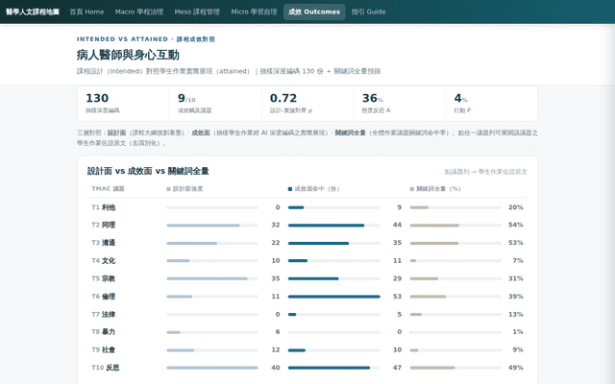The image size is (615, 384).
Task: Switch to Micro 學習自理 page
Action: (x=254, y=12)
